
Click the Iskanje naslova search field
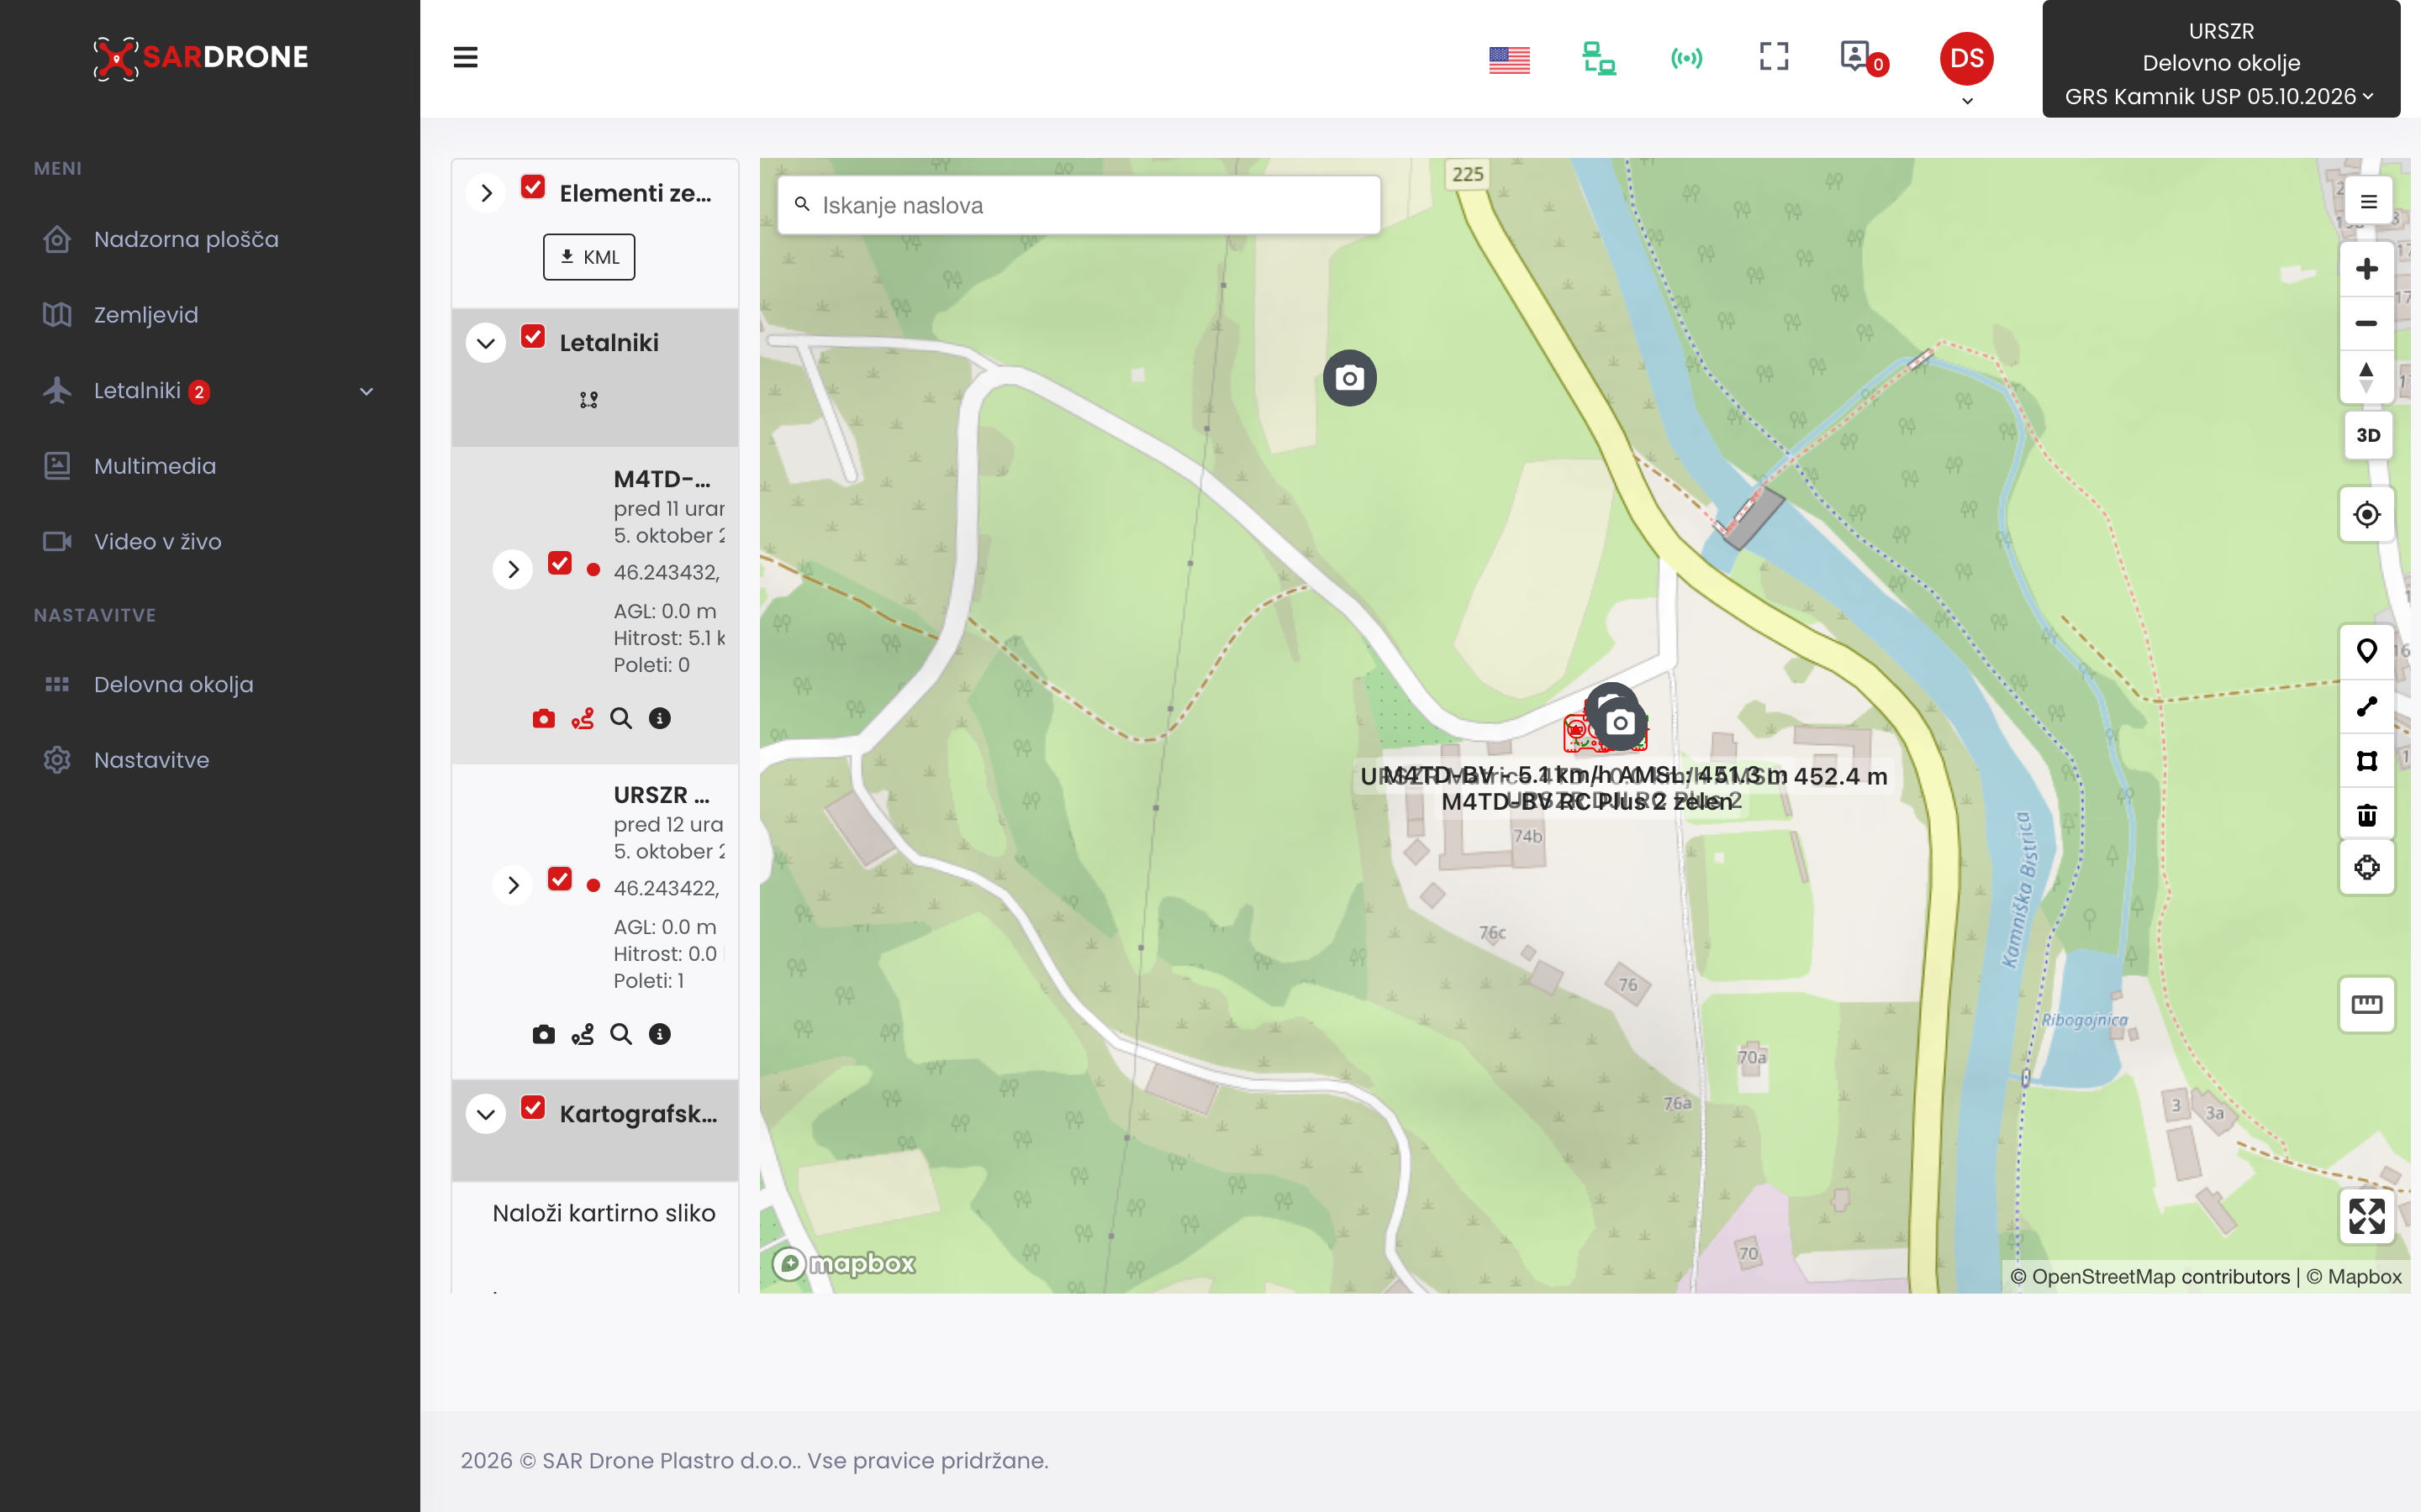1079,205
